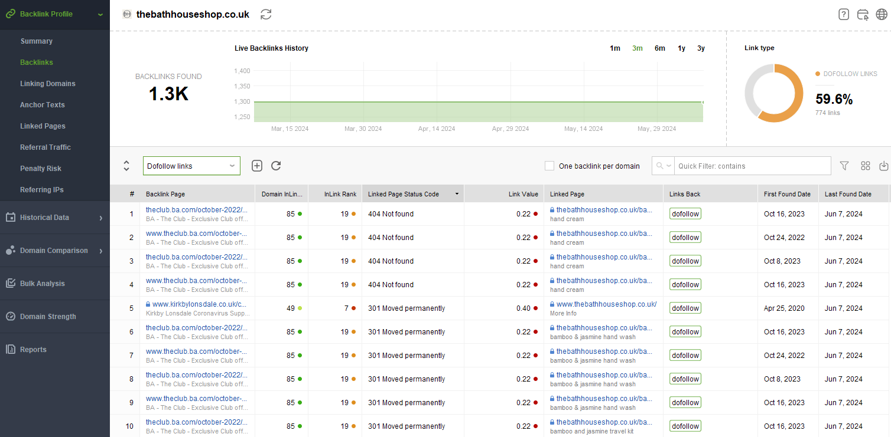The image size is (891, 437).
Task: Select the 1y history range
Action: point(681,48)
